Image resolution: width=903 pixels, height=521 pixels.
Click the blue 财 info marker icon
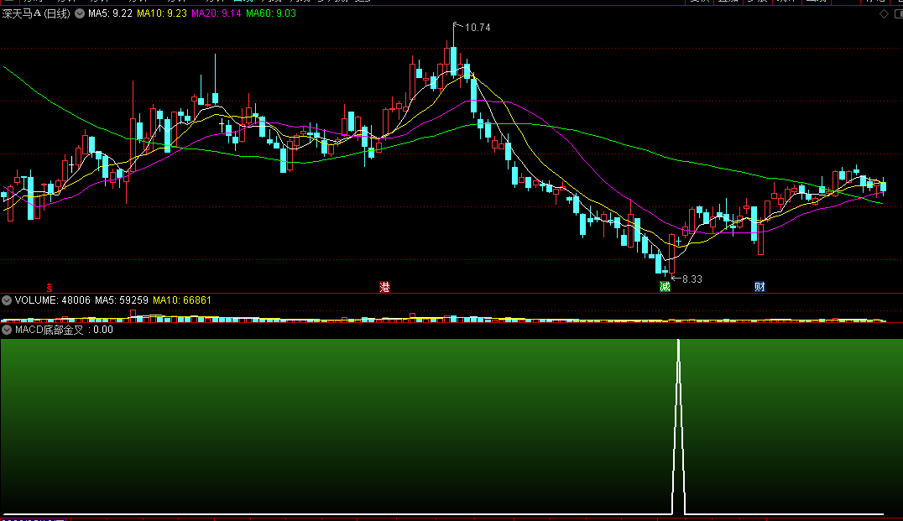tap(759, 287)
